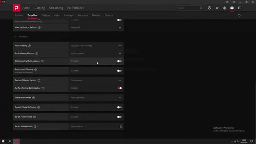Show help for Tessellation Mode
The height and width of the screenshot is (144, 256).
[x=34, y=98]
